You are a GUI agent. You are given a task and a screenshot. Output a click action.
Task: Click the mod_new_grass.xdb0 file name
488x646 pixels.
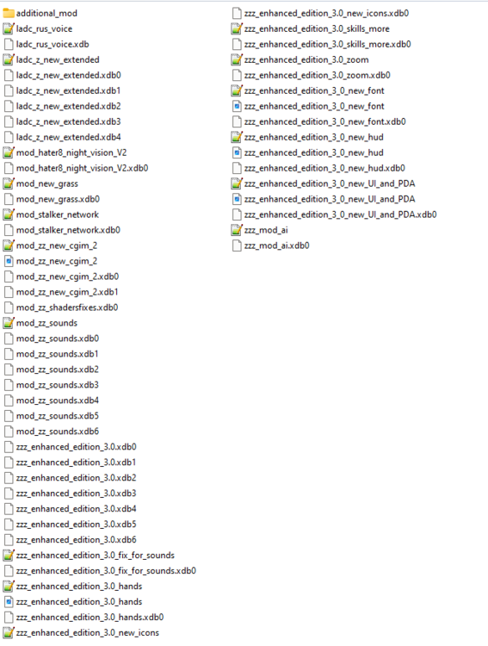coord(58,200)
